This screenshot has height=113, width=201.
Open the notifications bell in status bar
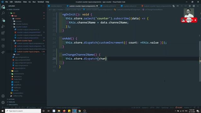pyautogui.click(x=198, y=107)
